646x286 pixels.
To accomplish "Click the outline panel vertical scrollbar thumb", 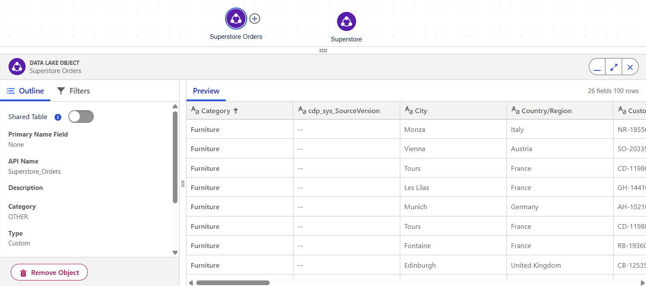I will tap(175, 157).
